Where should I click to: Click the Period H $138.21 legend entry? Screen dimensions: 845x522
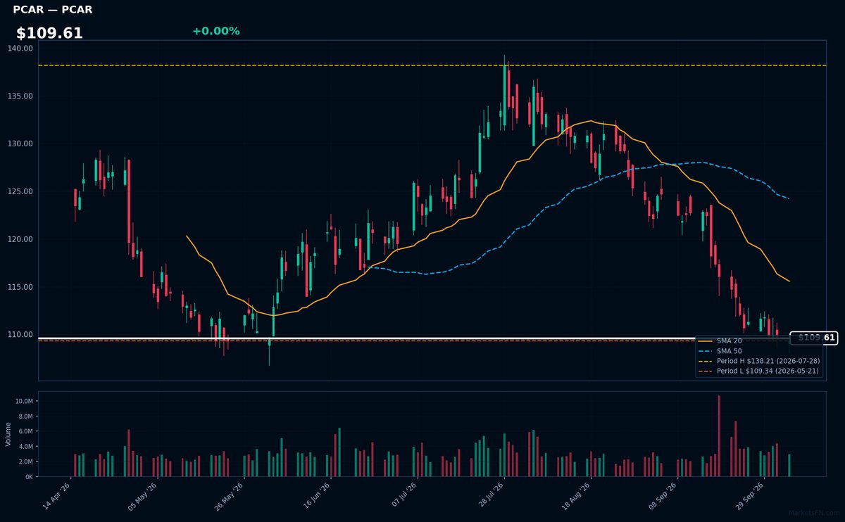(x=760, y=361)
